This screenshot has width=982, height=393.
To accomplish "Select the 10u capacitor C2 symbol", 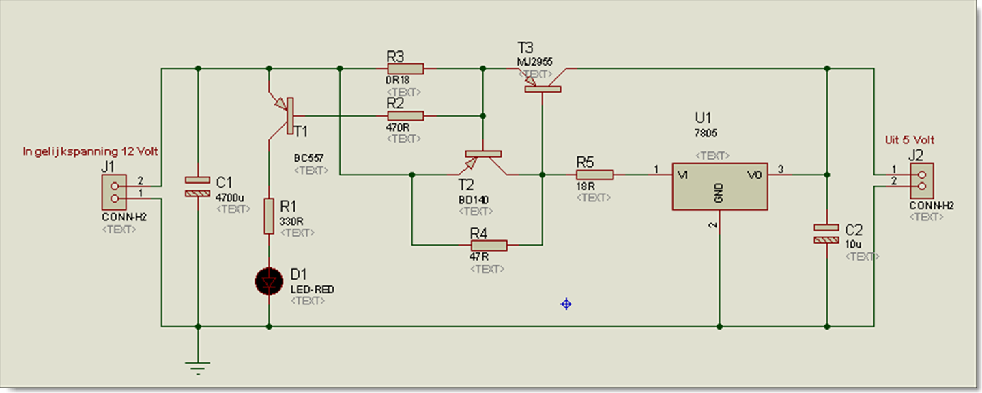I will pos(826,233).
